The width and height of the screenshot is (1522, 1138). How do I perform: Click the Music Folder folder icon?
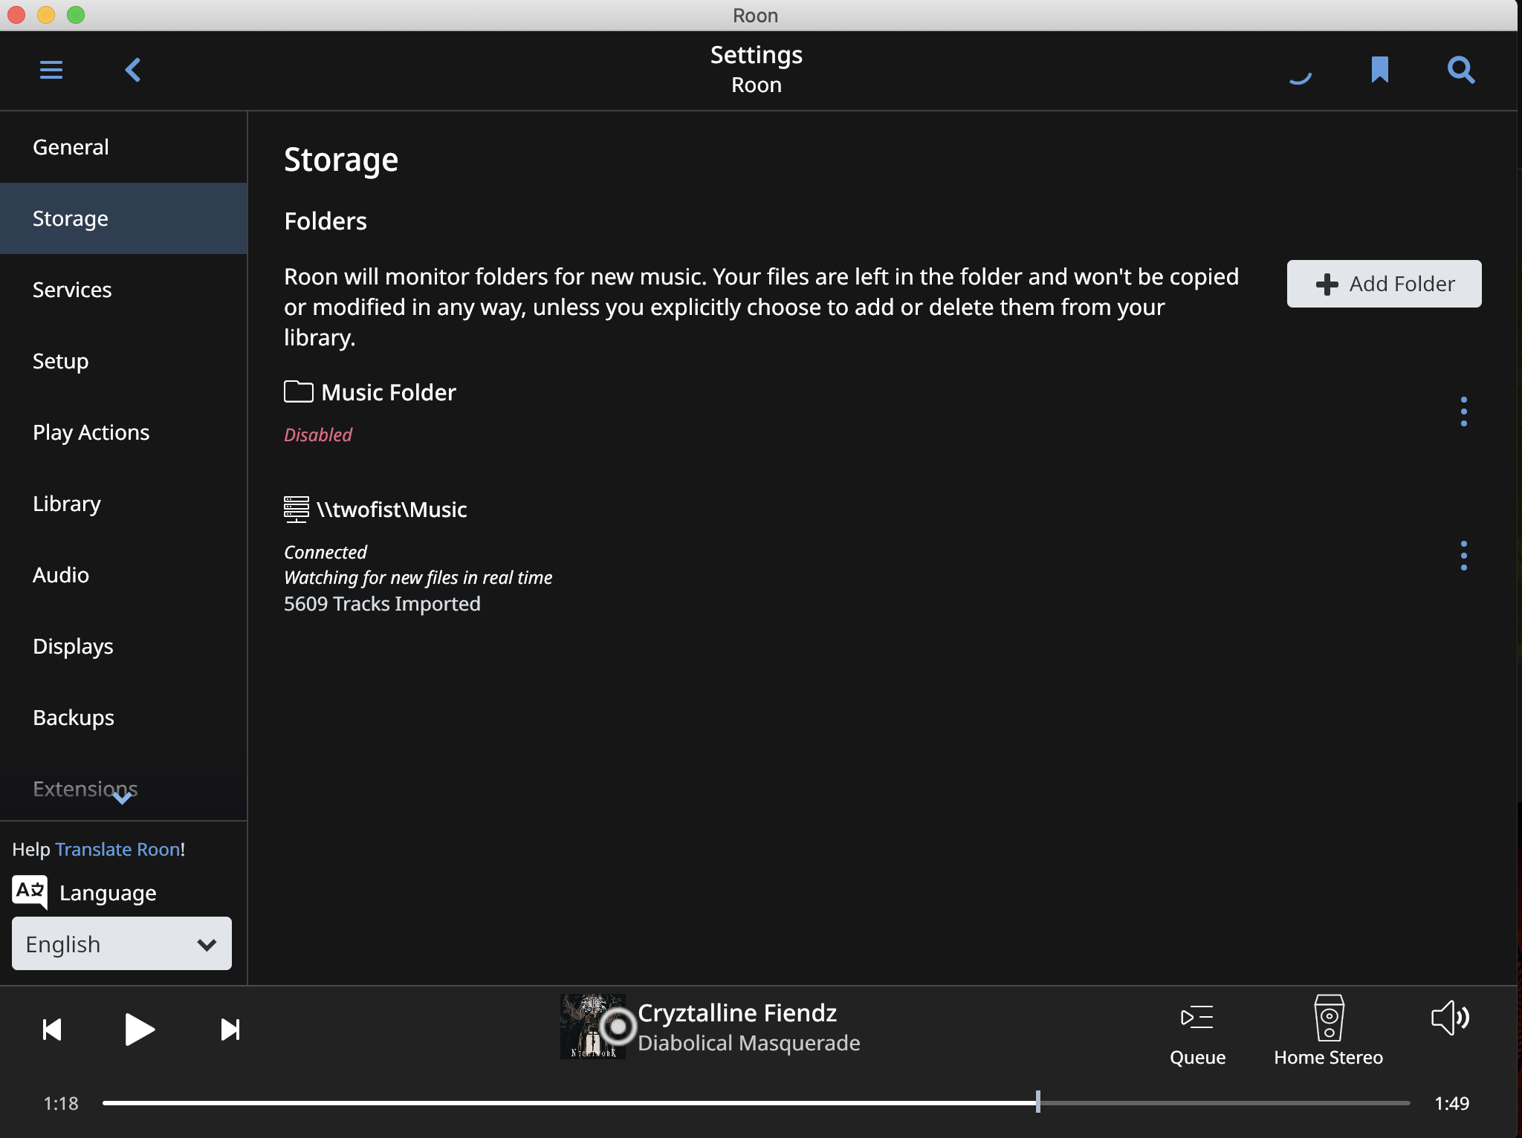pos(299,391)
